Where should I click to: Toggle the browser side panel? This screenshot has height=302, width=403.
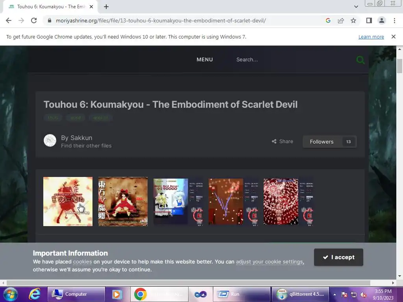(x=369, y=20)
